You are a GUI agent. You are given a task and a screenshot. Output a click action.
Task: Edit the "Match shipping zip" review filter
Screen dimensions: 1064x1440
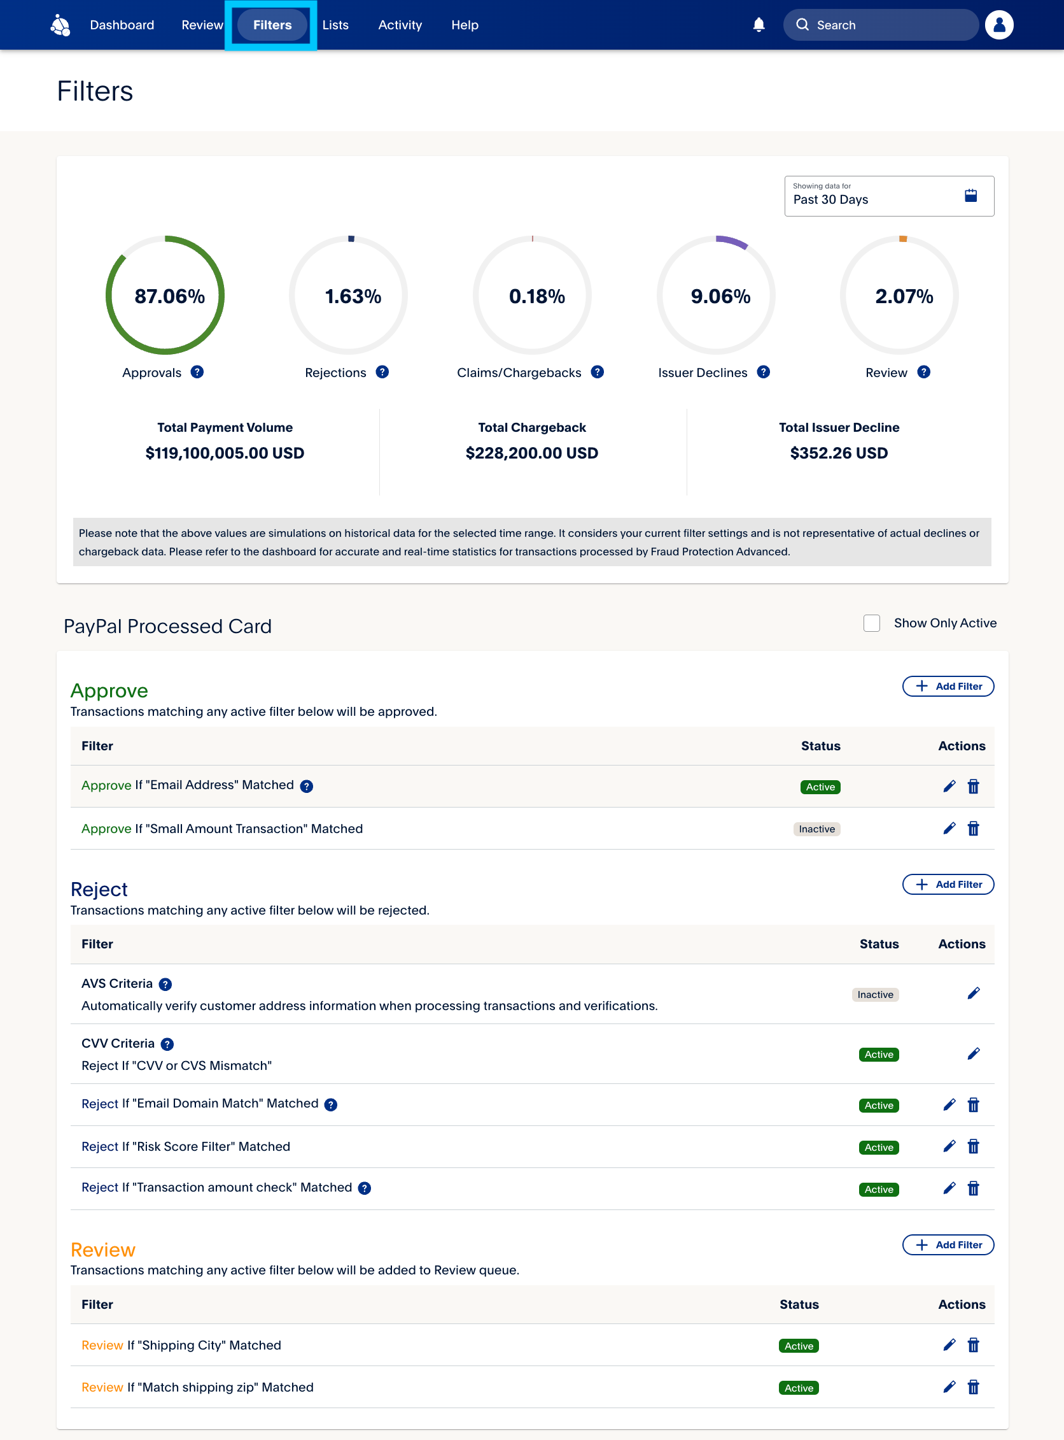coord(949,1387)
